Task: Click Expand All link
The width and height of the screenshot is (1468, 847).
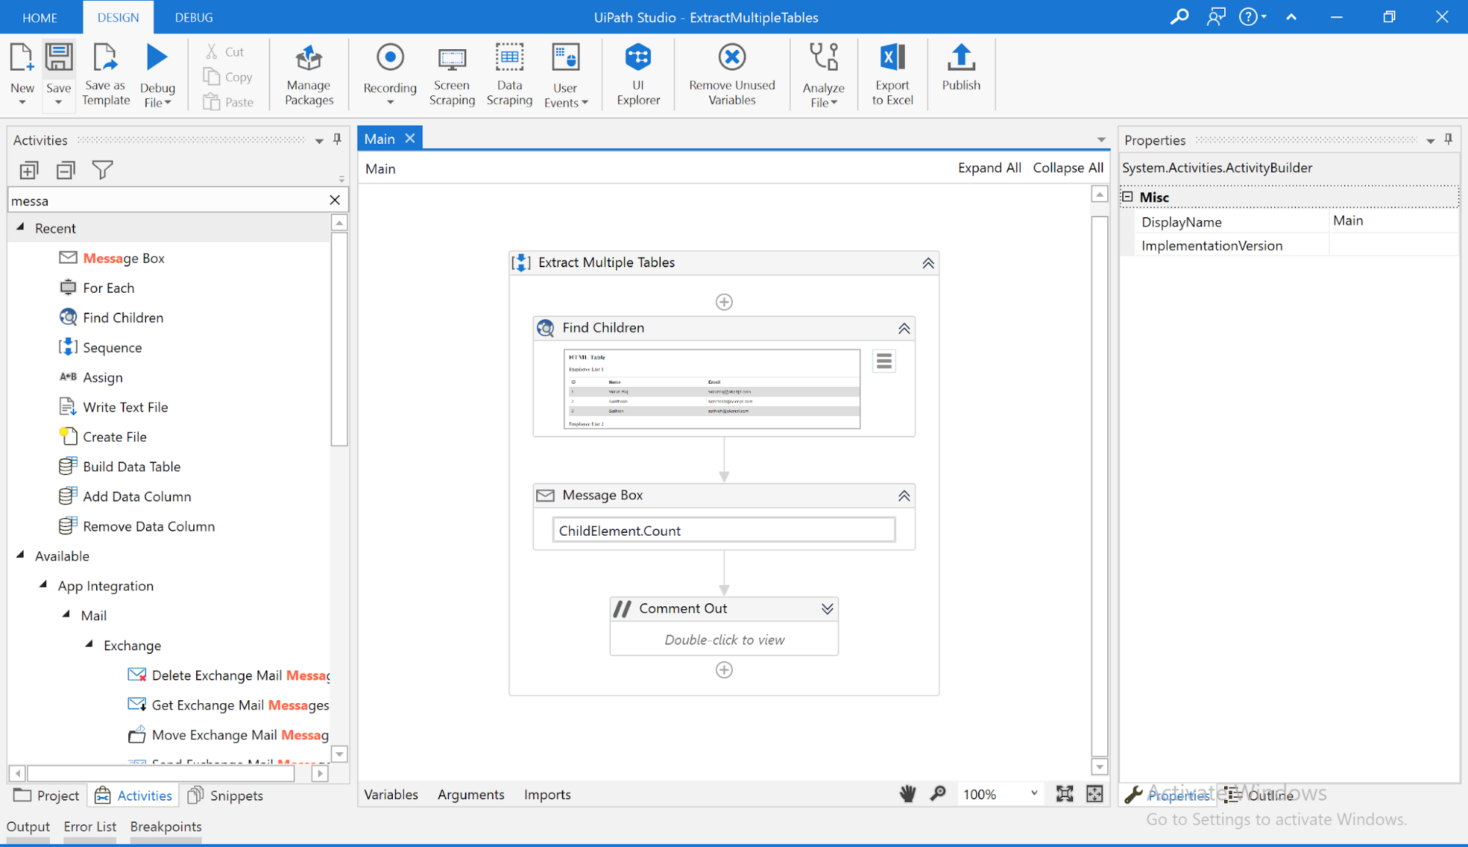Action: tap(988, 168)
